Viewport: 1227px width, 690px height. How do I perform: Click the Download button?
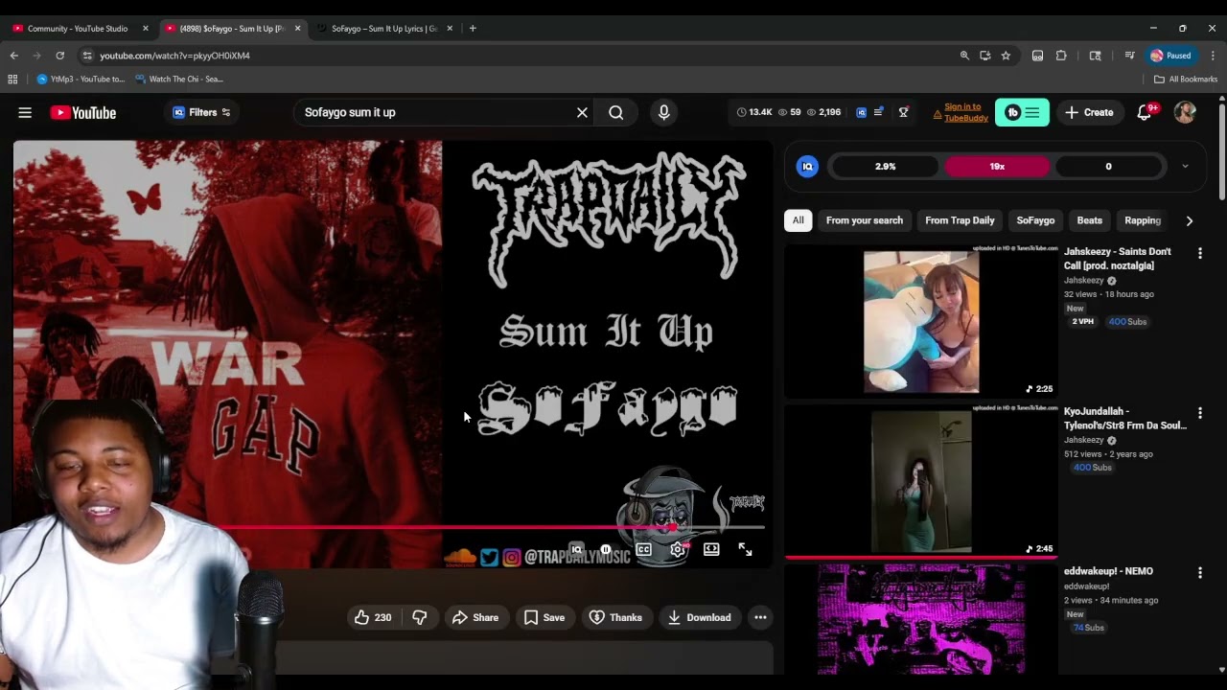click(699, 617)
